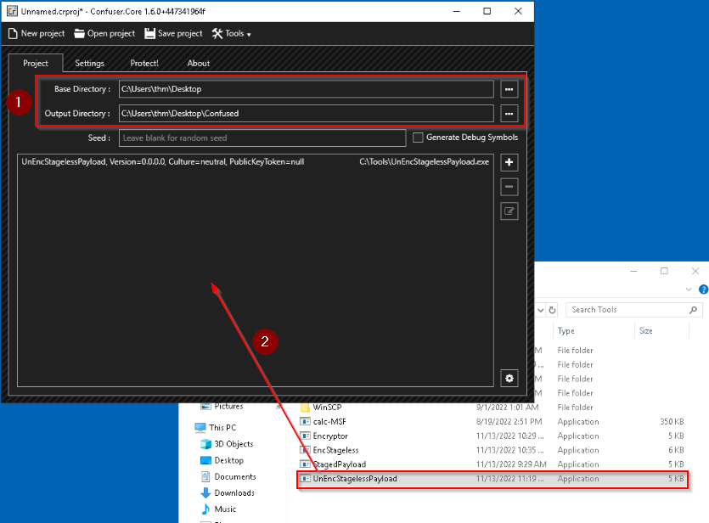This screenshot has width=709, height=523.
Task: Click into the Seed input box
Action: click(262, 138)
